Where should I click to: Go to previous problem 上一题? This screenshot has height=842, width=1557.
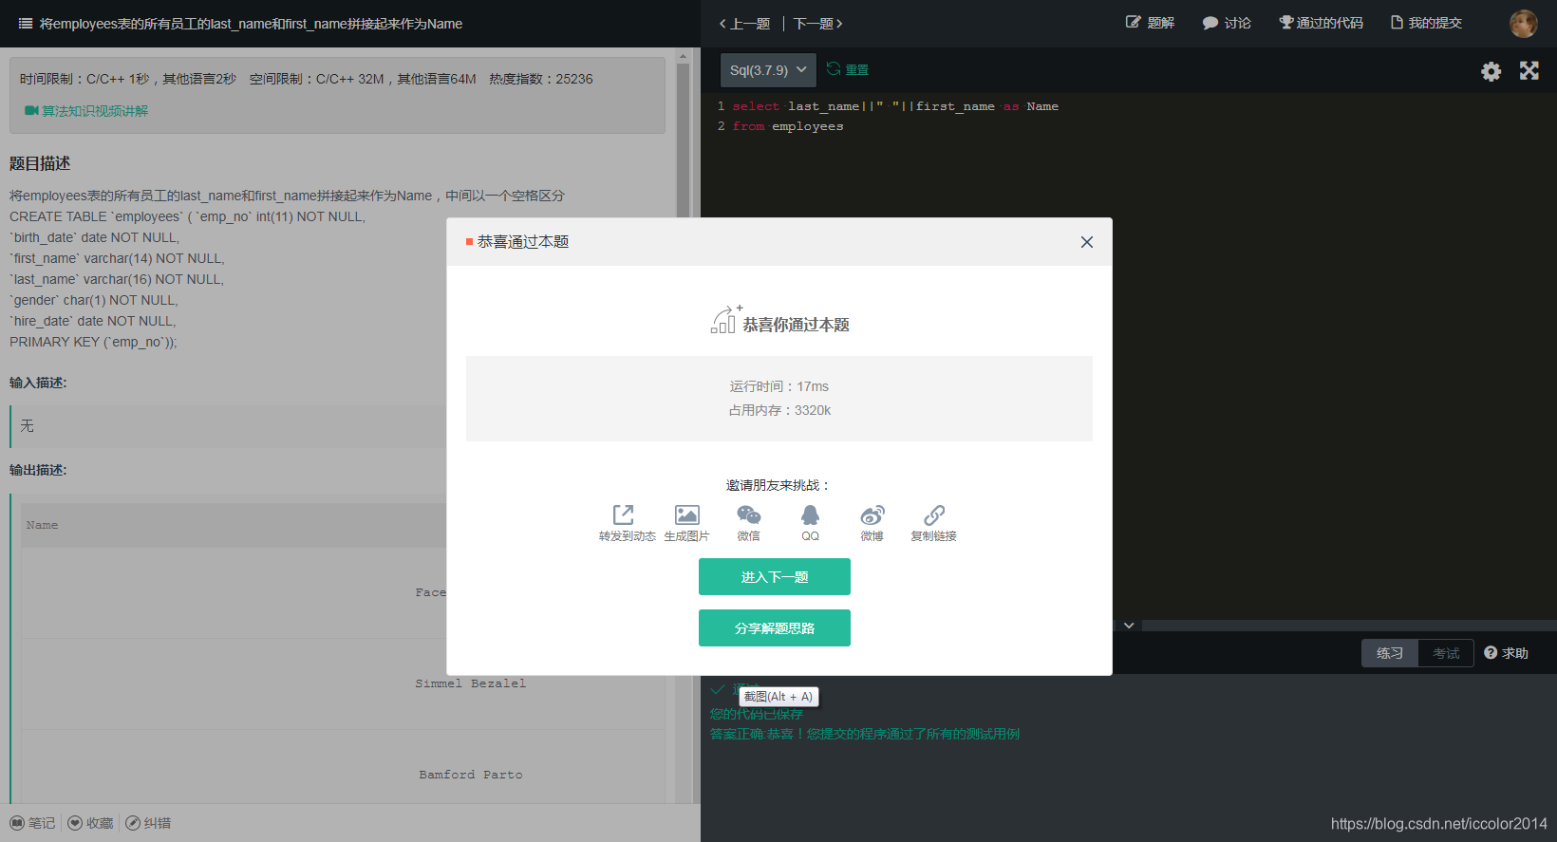tap(744, 24)
